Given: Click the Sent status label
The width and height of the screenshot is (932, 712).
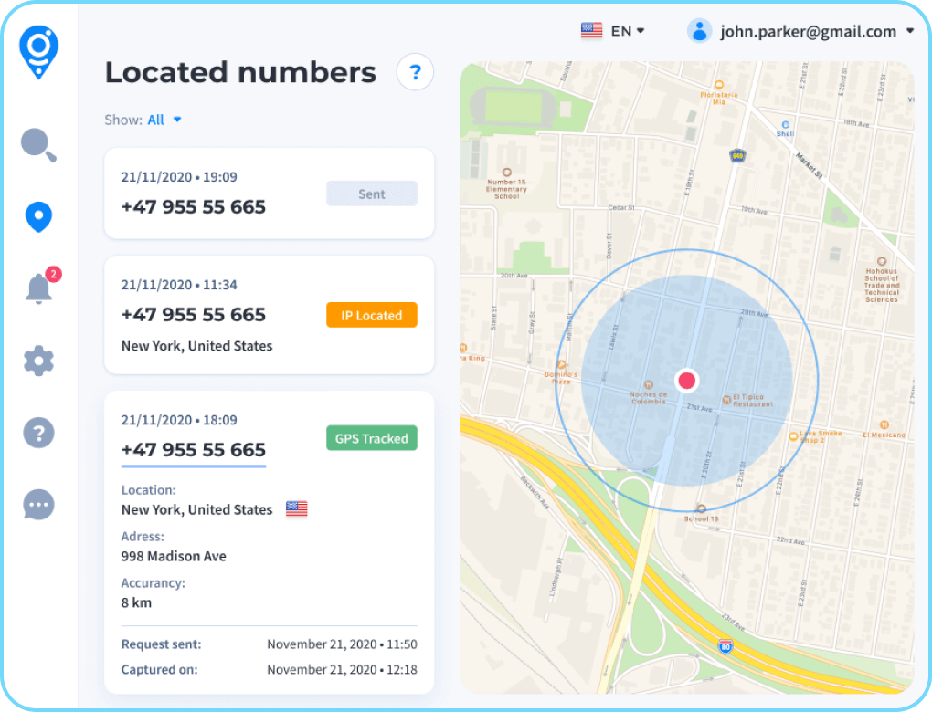Looking at the screenshot, I should pos(371,193).
